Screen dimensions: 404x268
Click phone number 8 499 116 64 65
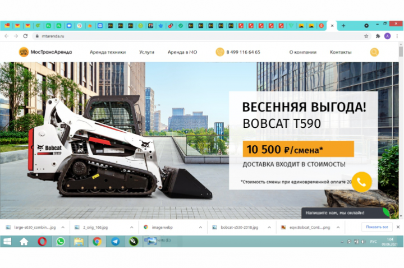tap(243, 52)
